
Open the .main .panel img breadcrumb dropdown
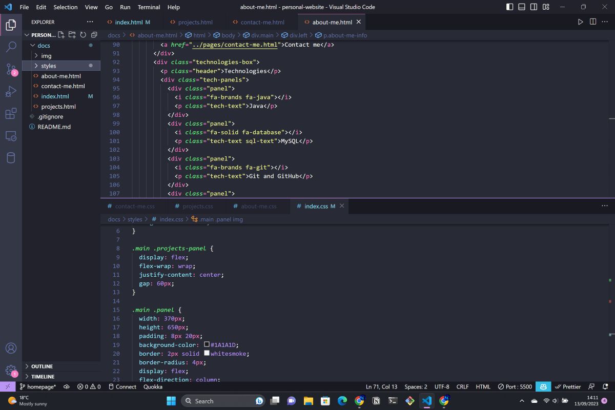click(217, 219)
